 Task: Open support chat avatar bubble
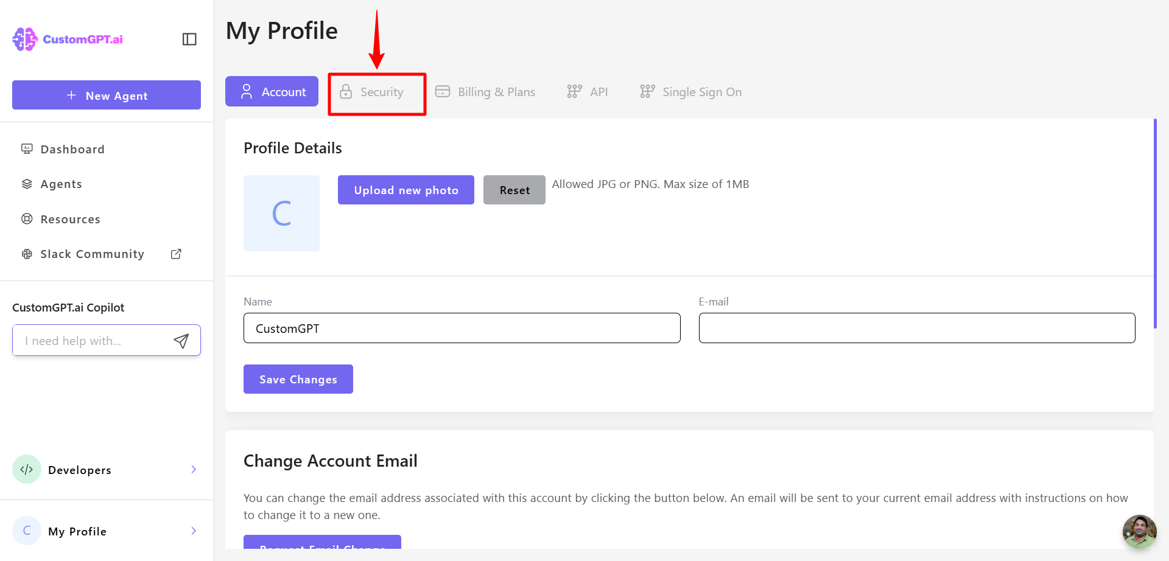pyautogui.click(x=1140, y=532)
